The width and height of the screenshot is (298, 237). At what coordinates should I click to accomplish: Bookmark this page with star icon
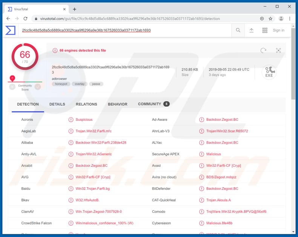[x=270, y=18]
